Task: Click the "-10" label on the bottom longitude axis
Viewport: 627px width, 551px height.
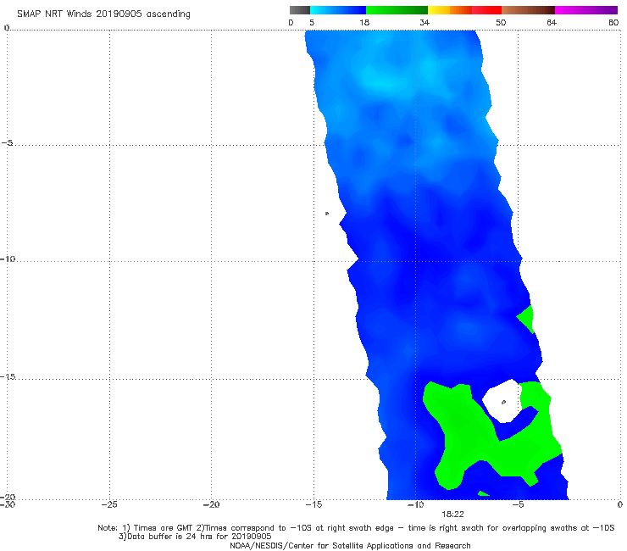Action: (415, 504)
